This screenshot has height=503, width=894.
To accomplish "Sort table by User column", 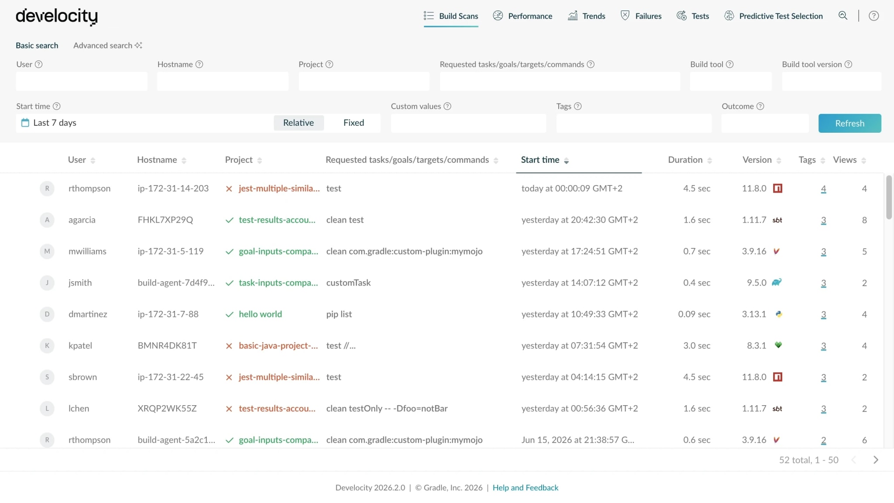I will point(82,160).
